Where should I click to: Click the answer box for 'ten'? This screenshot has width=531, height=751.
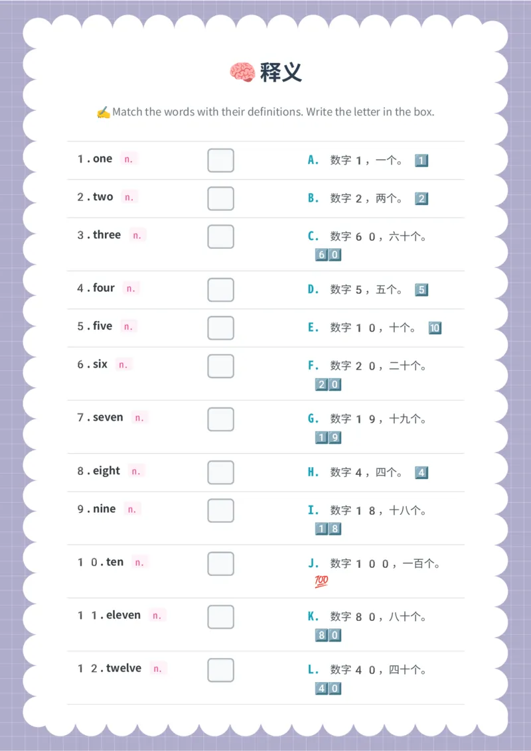click(x=220, y=564)
